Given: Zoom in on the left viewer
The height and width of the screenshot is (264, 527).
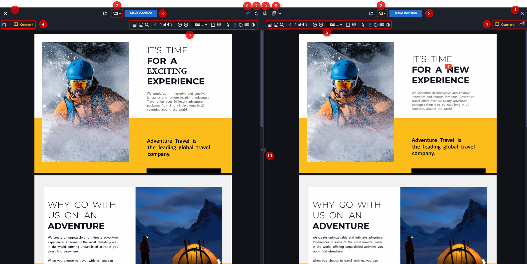Looking at the screenshot, I should click(x=186, y=25).
